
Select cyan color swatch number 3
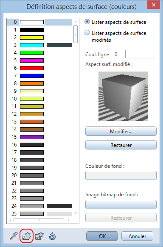(32, 45)
